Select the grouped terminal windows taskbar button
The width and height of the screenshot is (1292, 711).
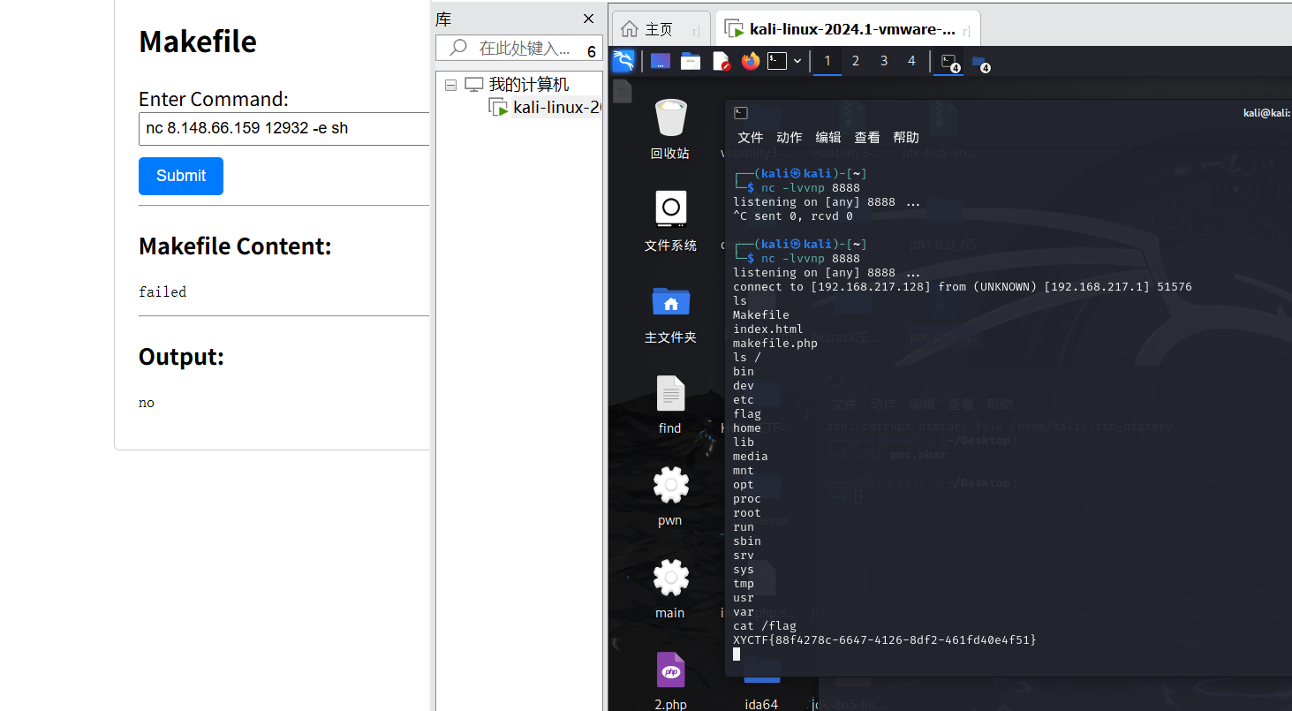[949, 62]
